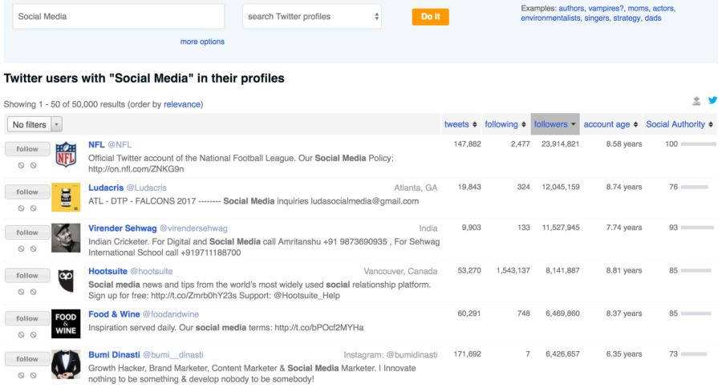Click Ludacris's Social Authority bar
Screen dimensions: 722x388
[x=695, y=187]
